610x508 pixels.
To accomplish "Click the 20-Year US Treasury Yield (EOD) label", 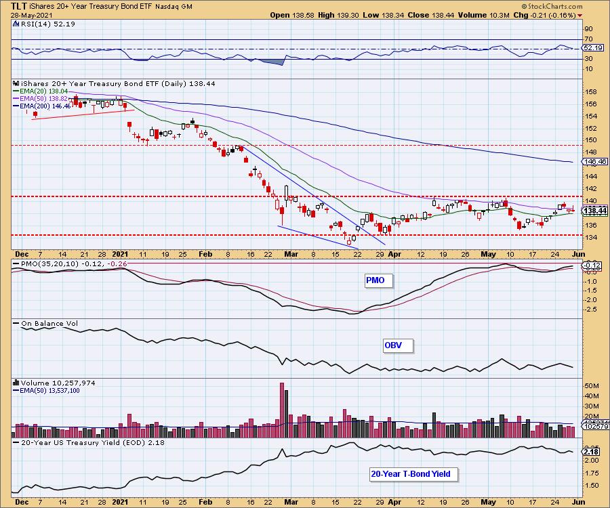I will pyautogui.click(x=93, y=442).
